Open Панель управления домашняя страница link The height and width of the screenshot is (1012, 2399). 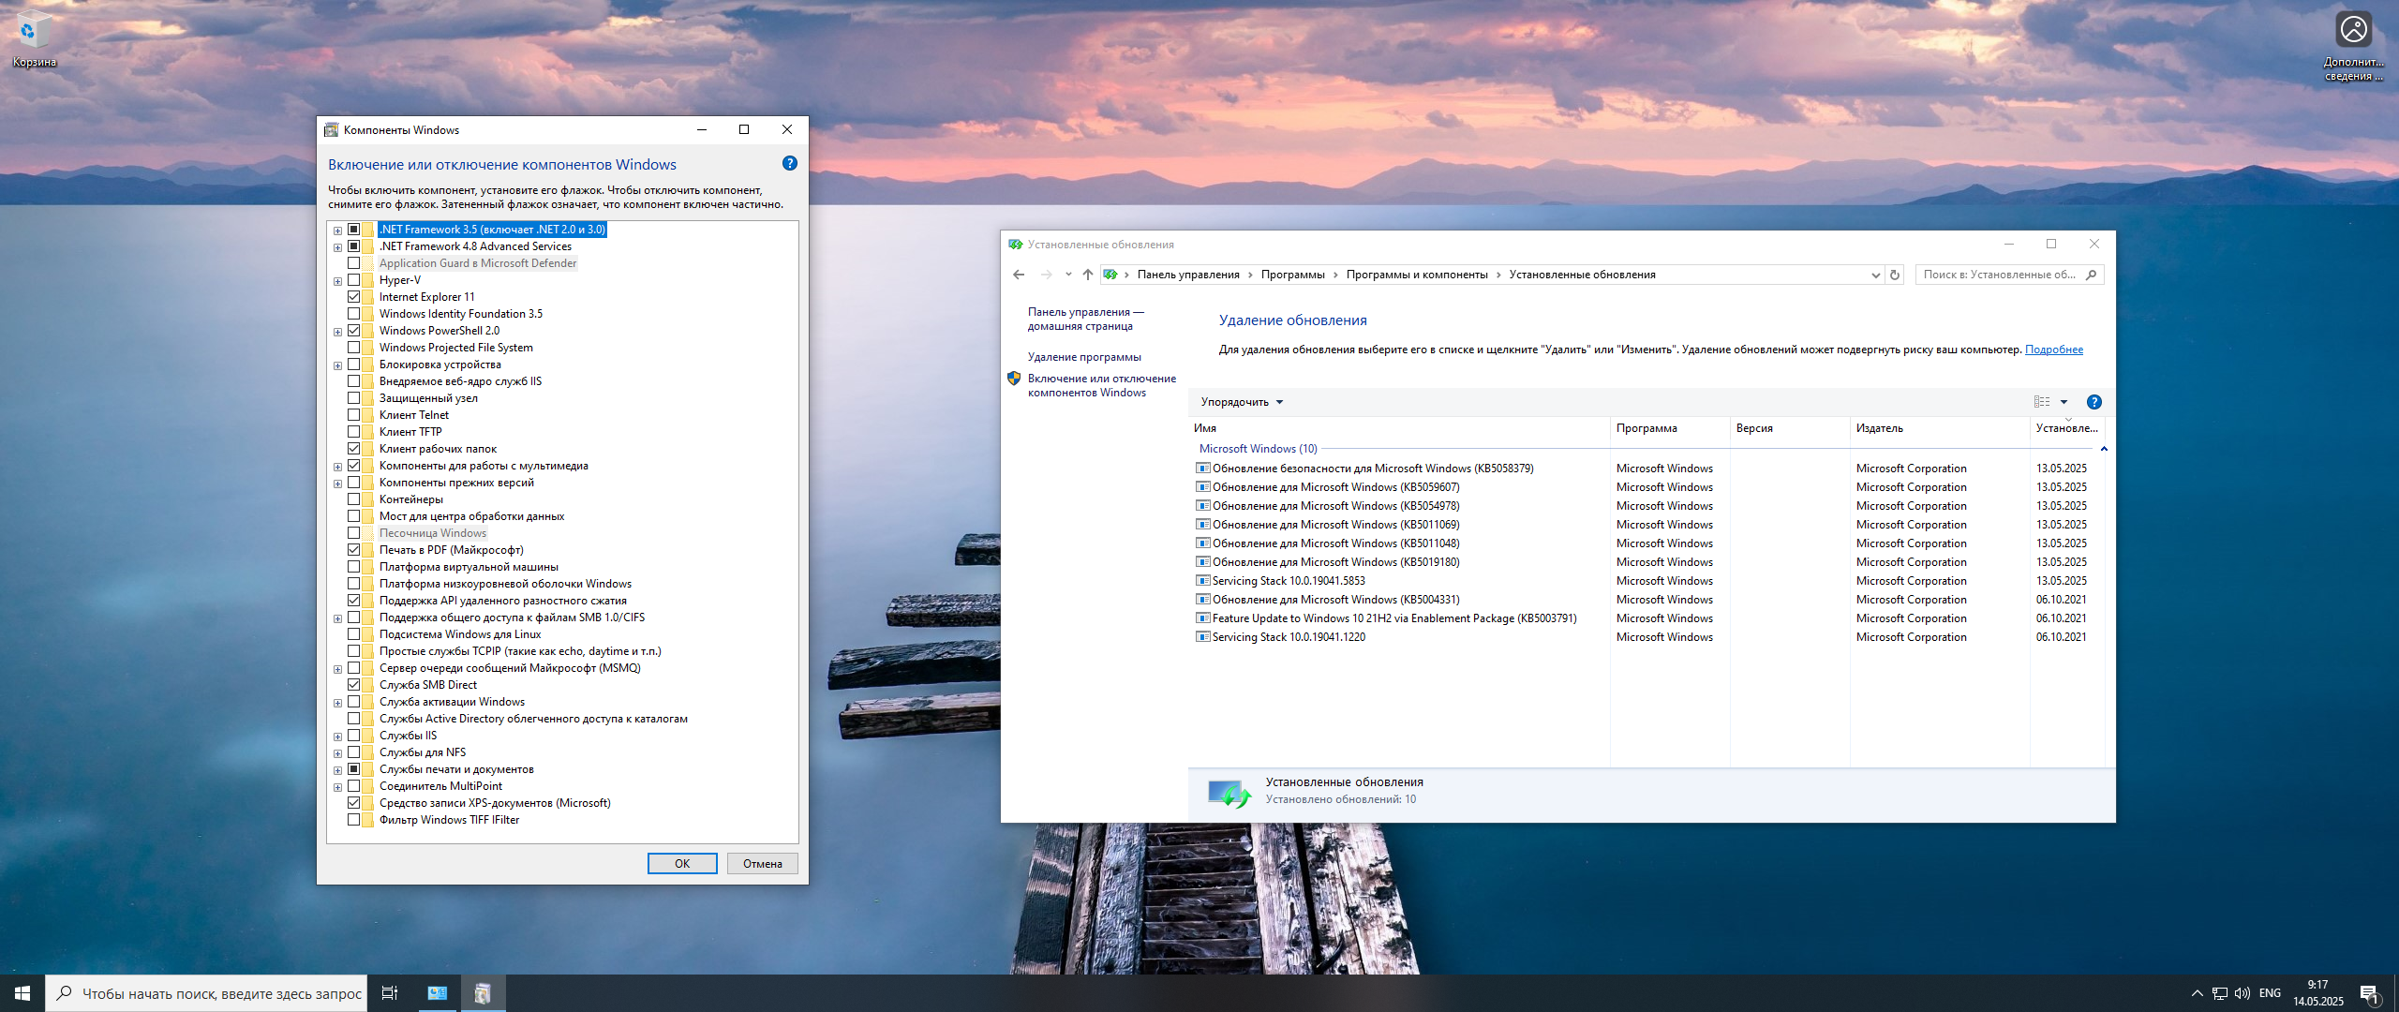(1085, 319)
